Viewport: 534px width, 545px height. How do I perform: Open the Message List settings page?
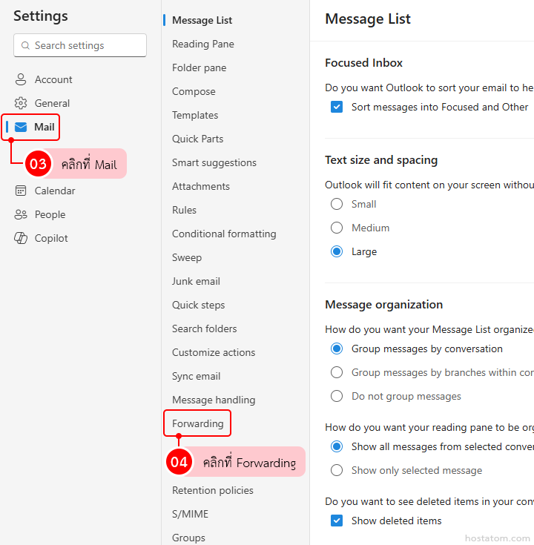[x=202, y=20]
